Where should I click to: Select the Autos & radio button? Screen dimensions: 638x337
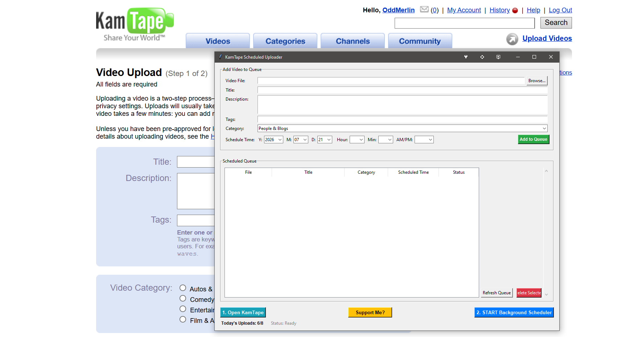(183, 288)
